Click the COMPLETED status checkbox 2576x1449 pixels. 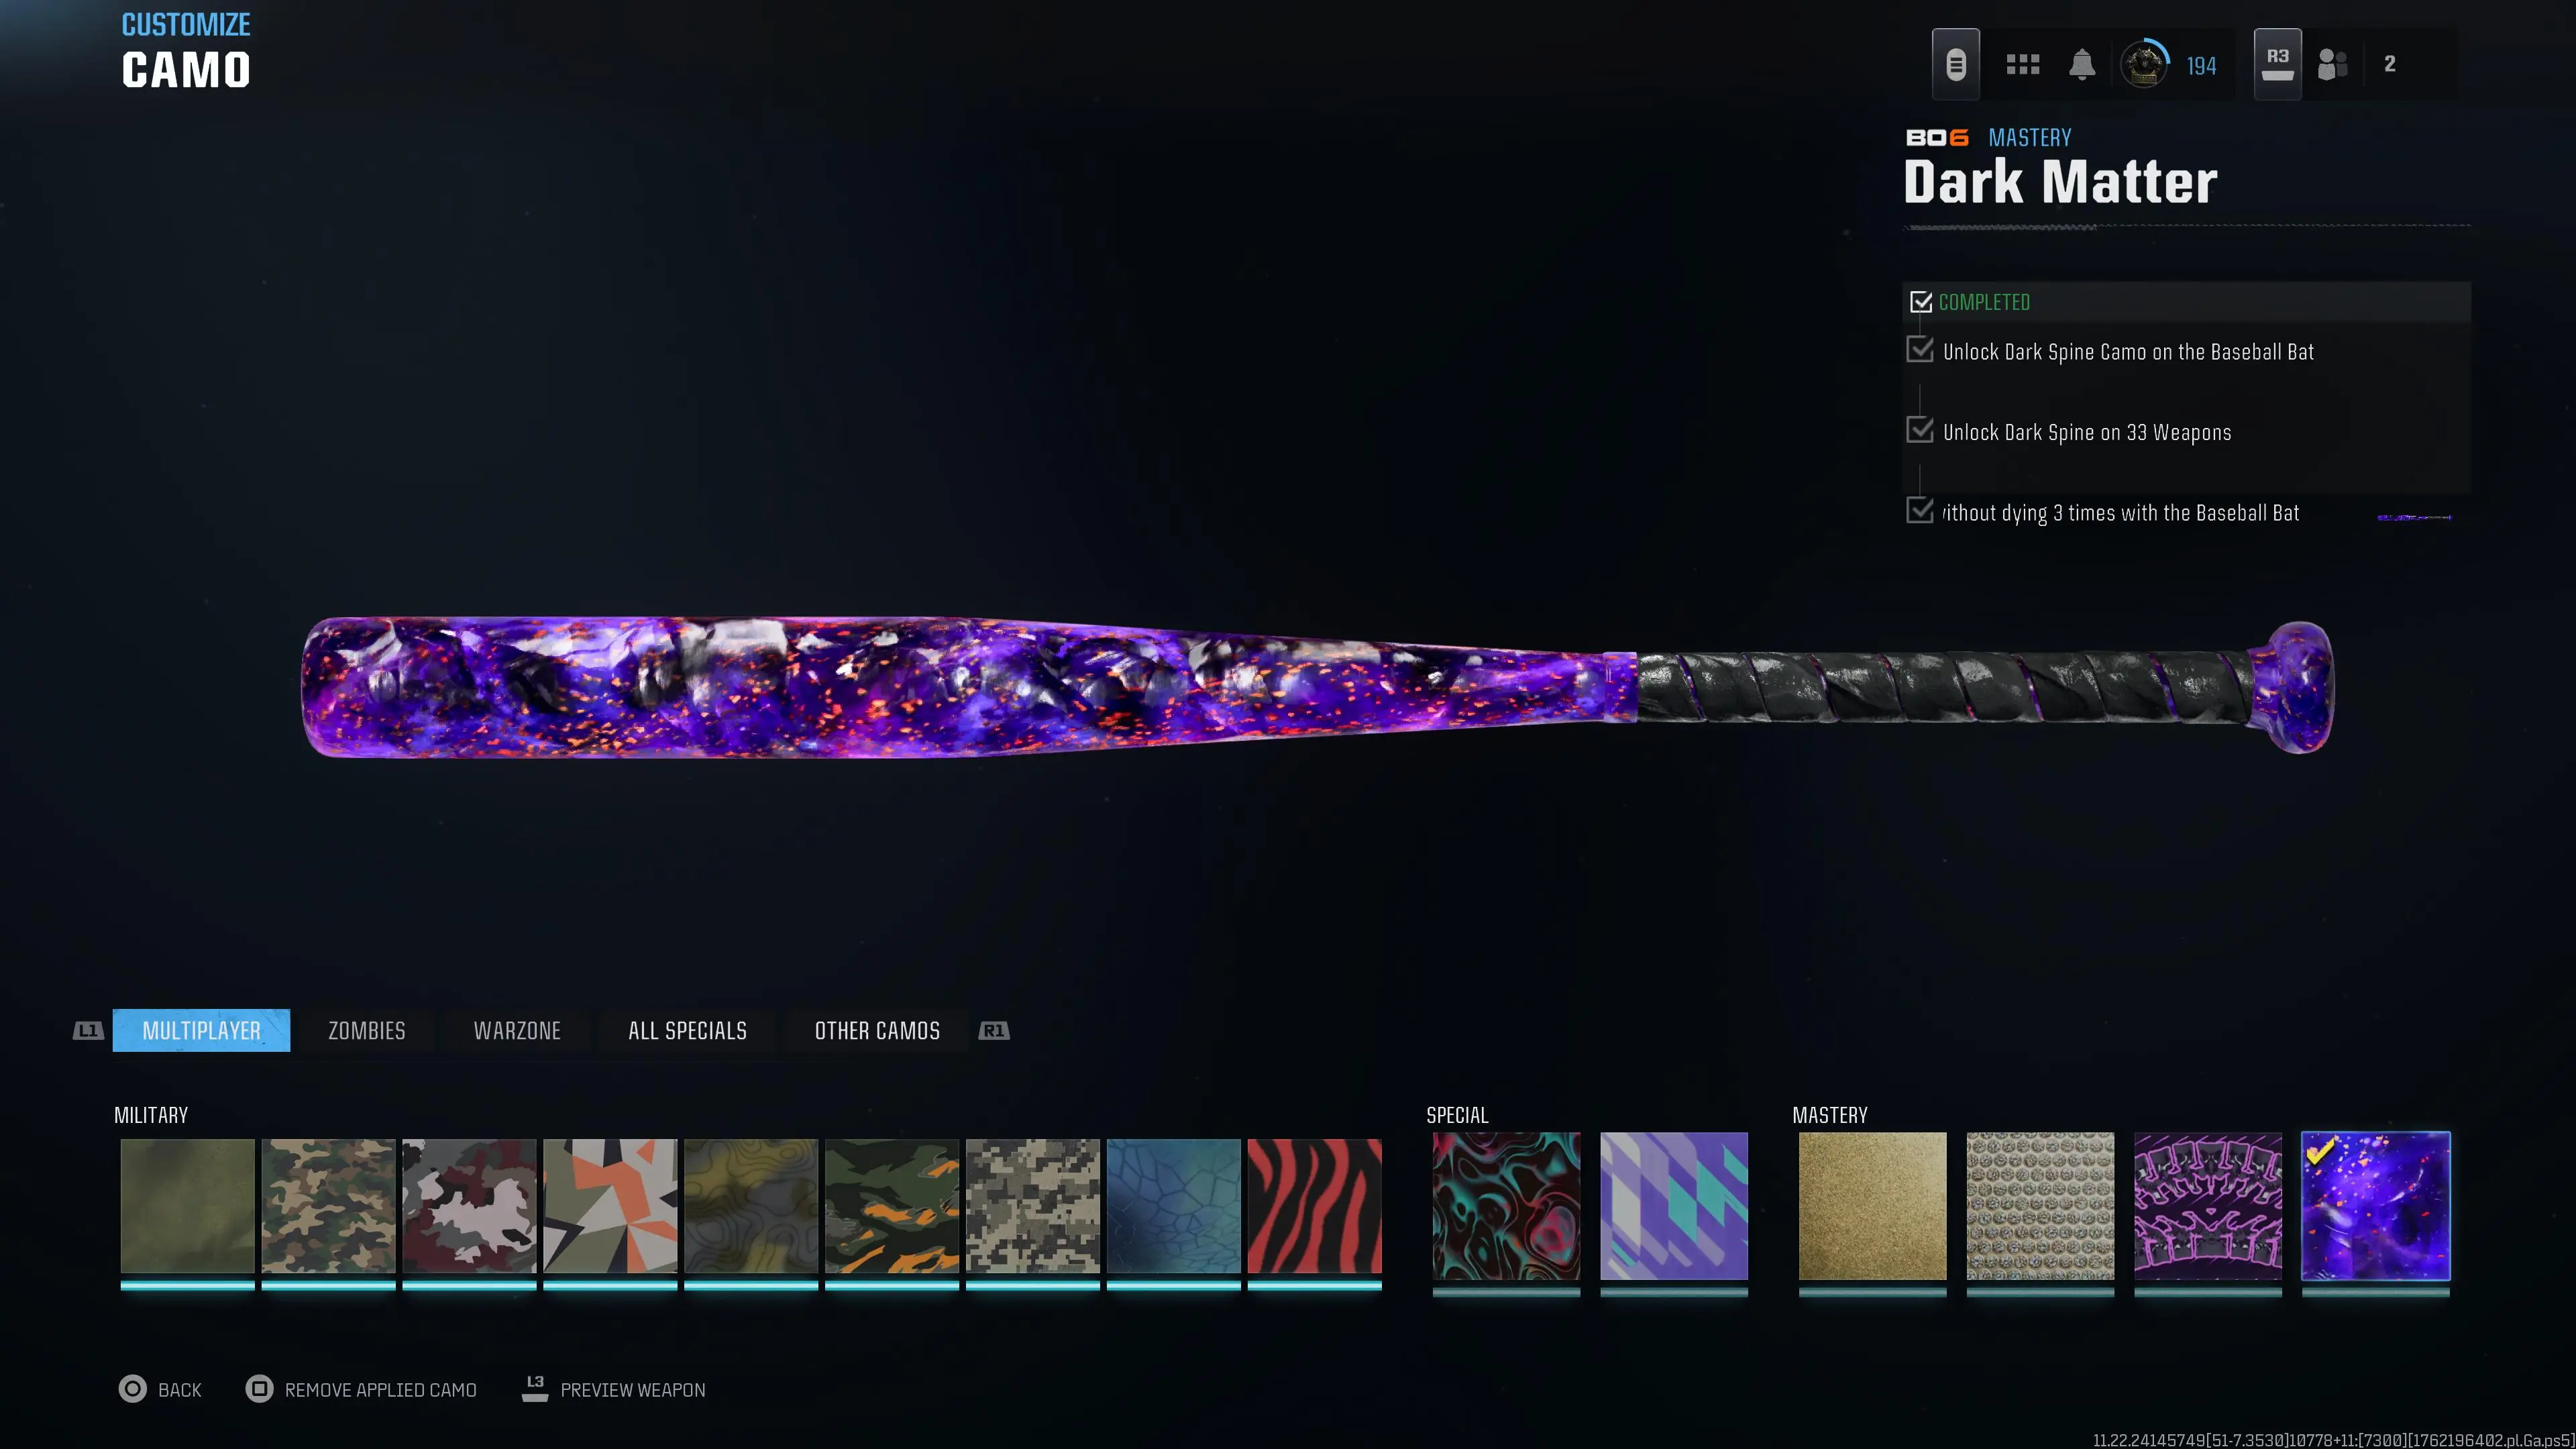(x=1920, y=302)
